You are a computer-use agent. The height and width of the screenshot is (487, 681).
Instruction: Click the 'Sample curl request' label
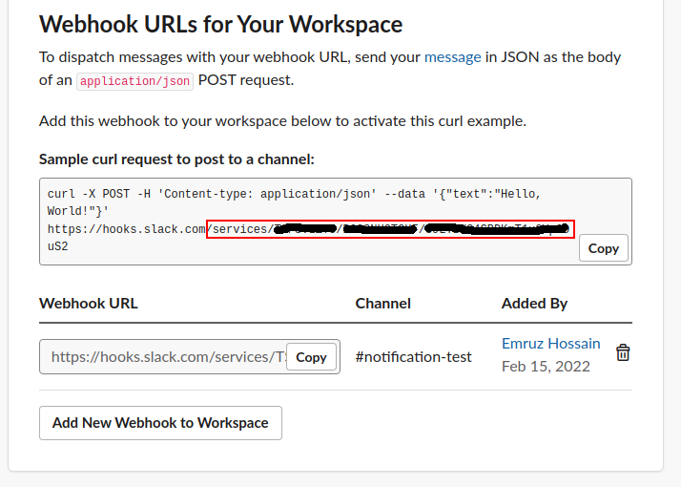pos(176,159)
